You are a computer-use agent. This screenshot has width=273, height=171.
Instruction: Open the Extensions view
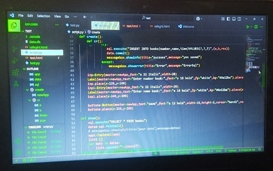pos(15,72)
